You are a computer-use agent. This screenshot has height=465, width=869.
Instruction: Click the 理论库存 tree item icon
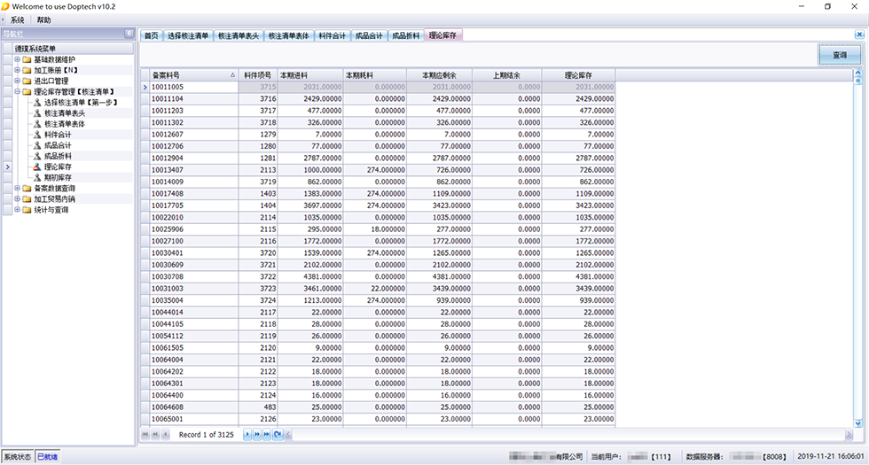click(x=37, y=167)
